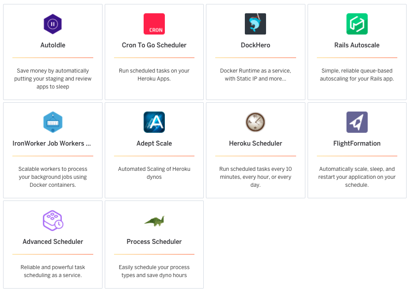This screenshot has width=411, height=293.
Task: Open the Cron To Go Scheduler title
Action: 154,45
